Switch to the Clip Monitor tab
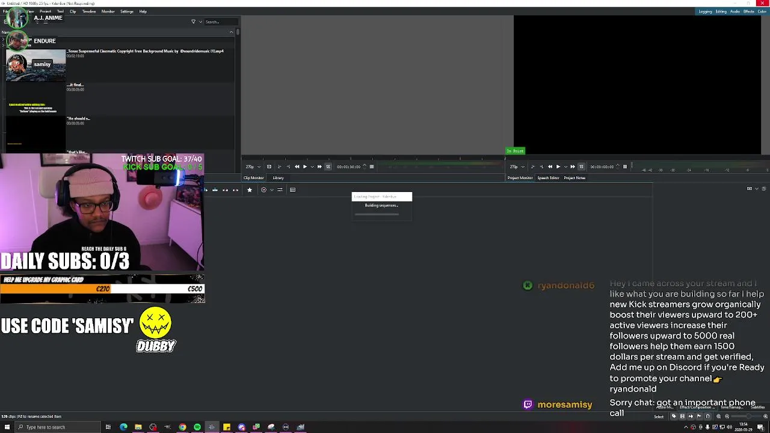 click(x=253, y=178)
